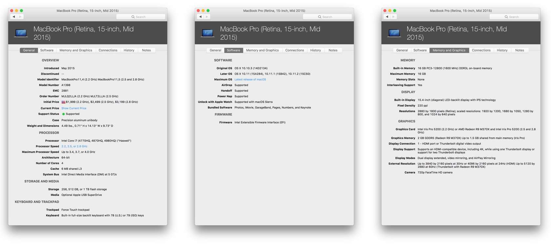This screenshot has width=551, height=245.
Task: Follow the 2.2, 2.5, or 2.8 GHz link
Action: 74,147
